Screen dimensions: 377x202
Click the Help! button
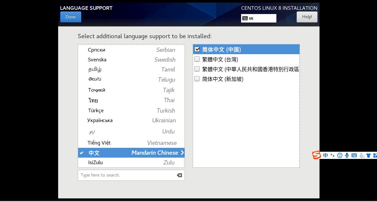tap(307, 17)
